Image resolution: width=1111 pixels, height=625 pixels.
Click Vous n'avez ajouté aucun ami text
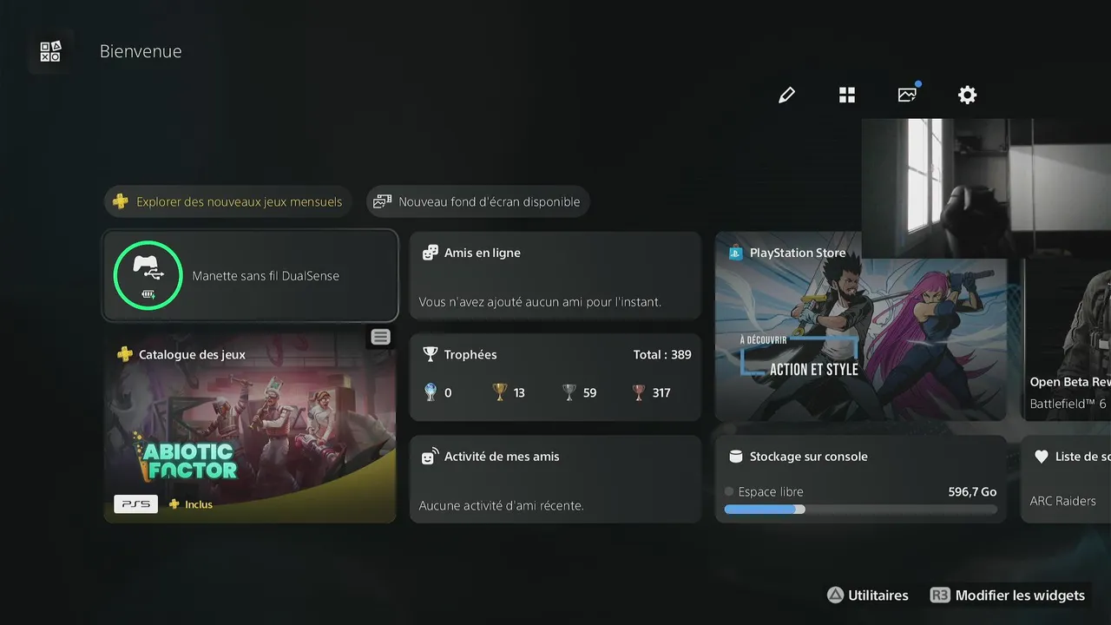pos(540,302)
